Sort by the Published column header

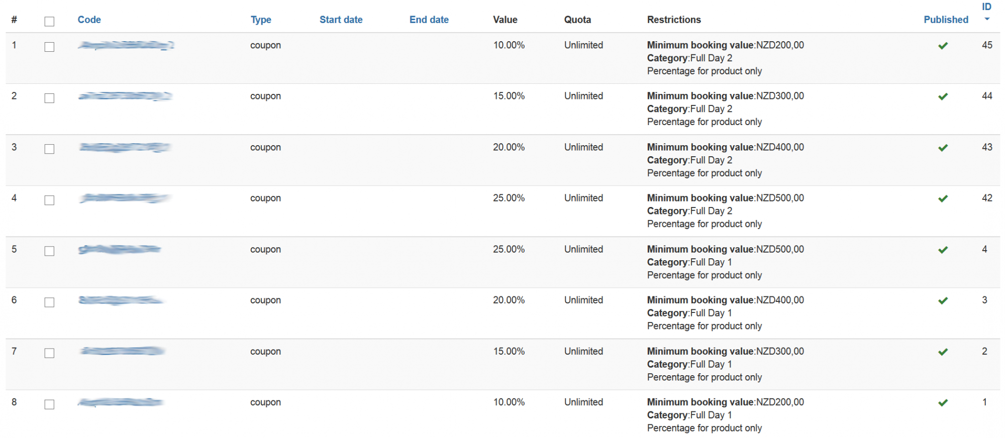pos(946,20)
